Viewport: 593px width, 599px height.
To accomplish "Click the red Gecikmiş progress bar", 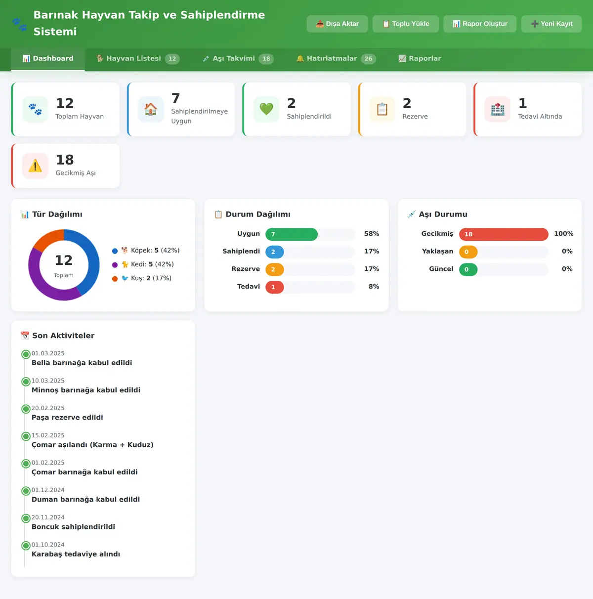I will point(504,234).
